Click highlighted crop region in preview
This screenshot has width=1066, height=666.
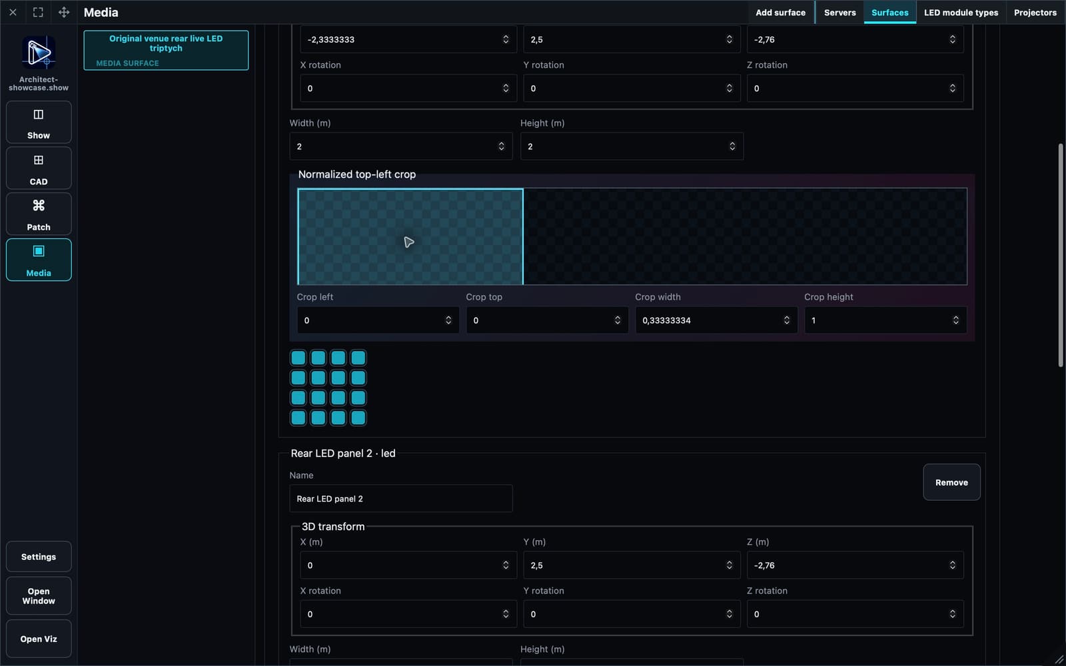tap(410, 237)
